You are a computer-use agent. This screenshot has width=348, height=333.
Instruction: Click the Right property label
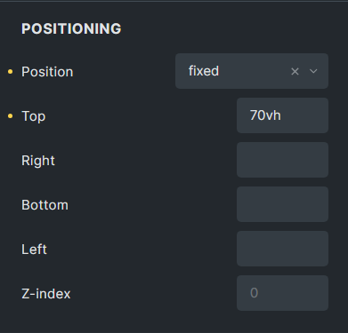38,161
